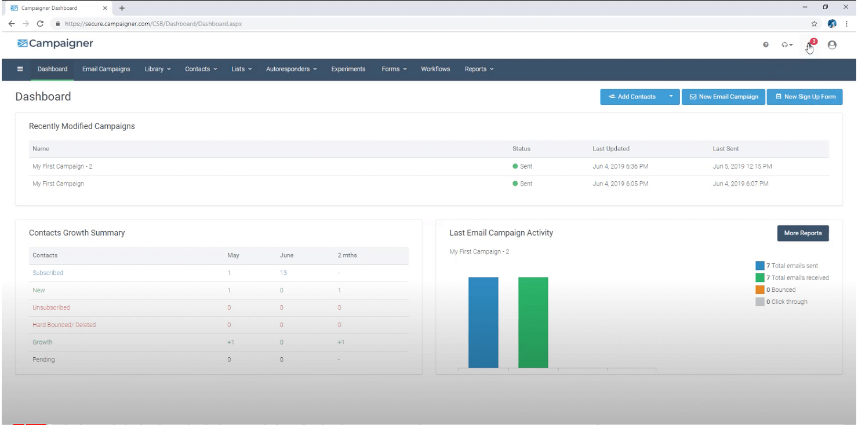Open campaign named My First Campaign

tap(58, 184)
